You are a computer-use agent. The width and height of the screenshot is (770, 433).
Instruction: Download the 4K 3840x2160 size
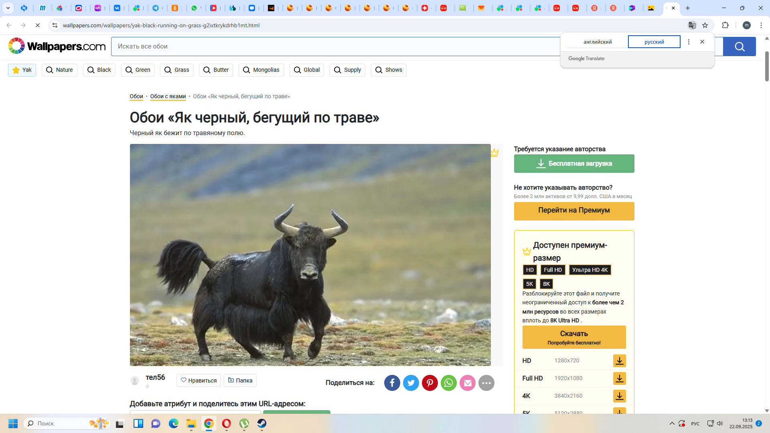[x=619, y=396]
